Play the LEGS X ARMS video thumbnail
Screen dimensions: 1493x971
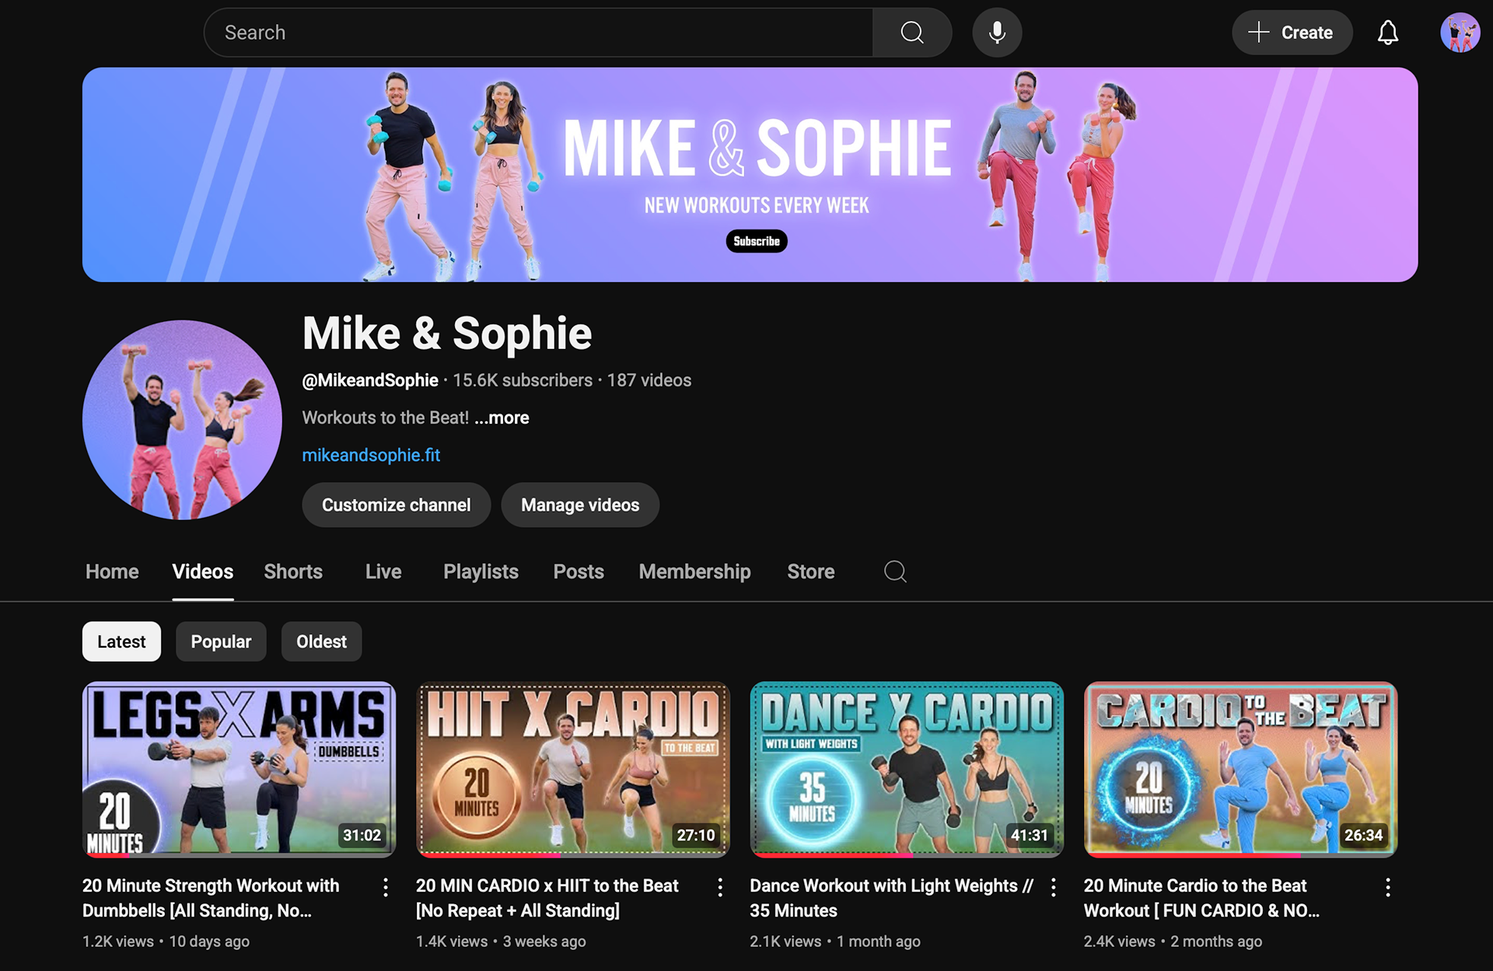[239, 770]
